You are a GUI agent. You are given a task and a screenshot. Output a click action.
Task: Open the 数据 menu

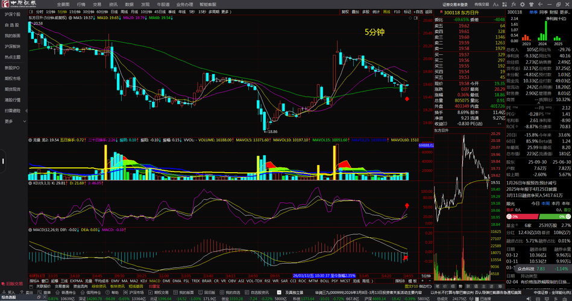tap(129, 4)
